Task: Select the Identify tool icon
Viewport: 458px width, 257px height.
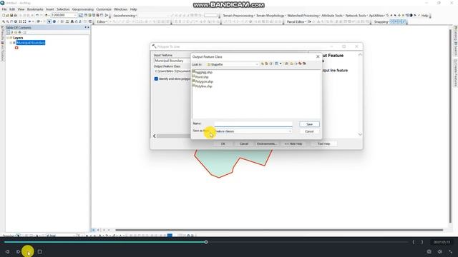Action: [54, 21]
